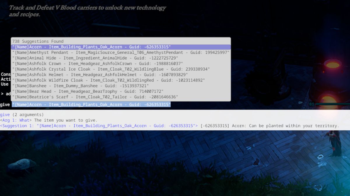The height and width of the screenshot is (196, 350).
Task: Click the Track and Defeat V Blood tip text
Action: 87,11
